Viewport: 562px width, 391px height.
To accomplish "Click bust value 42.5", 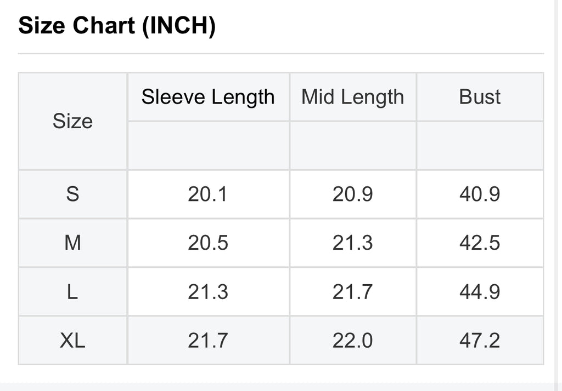I will pyautogui.click(x=480, y=243).
